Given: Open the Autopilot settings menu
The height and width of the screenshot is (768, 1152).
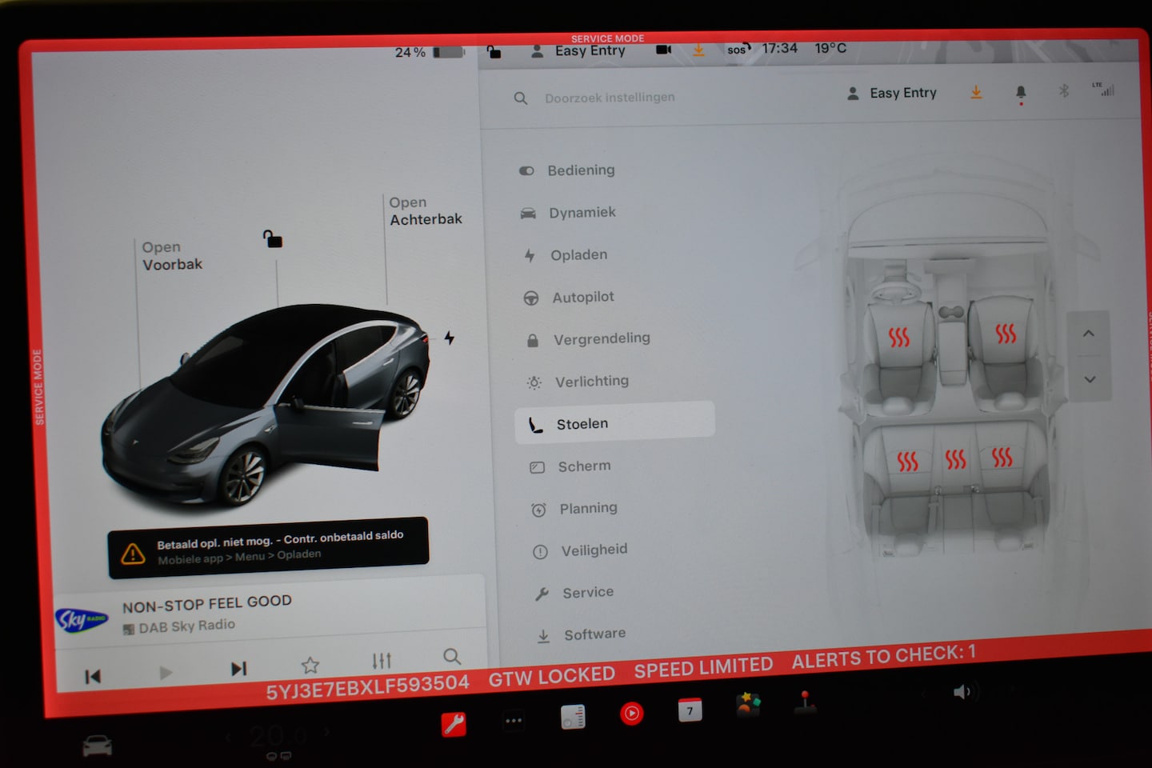Looking at the screenshot, I should [569, 297].
